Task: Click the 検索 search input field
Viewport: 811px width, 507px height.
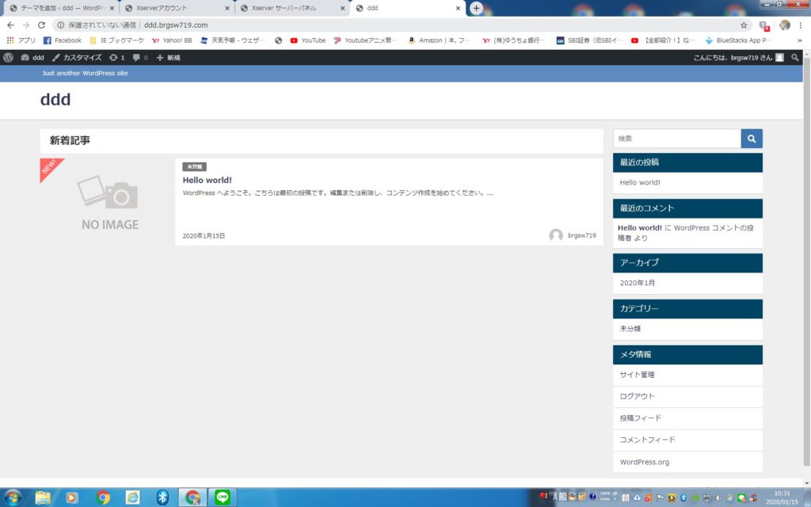Action: point(676,139)
